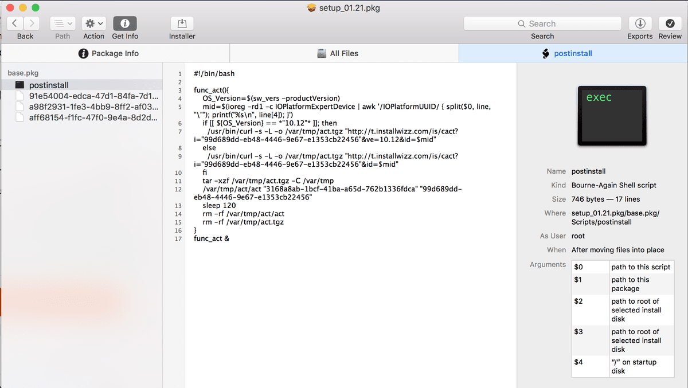Select file a98f2931-1fe3-4bb9-8ff2-af03...
The image size is (688, 388).
81,107
